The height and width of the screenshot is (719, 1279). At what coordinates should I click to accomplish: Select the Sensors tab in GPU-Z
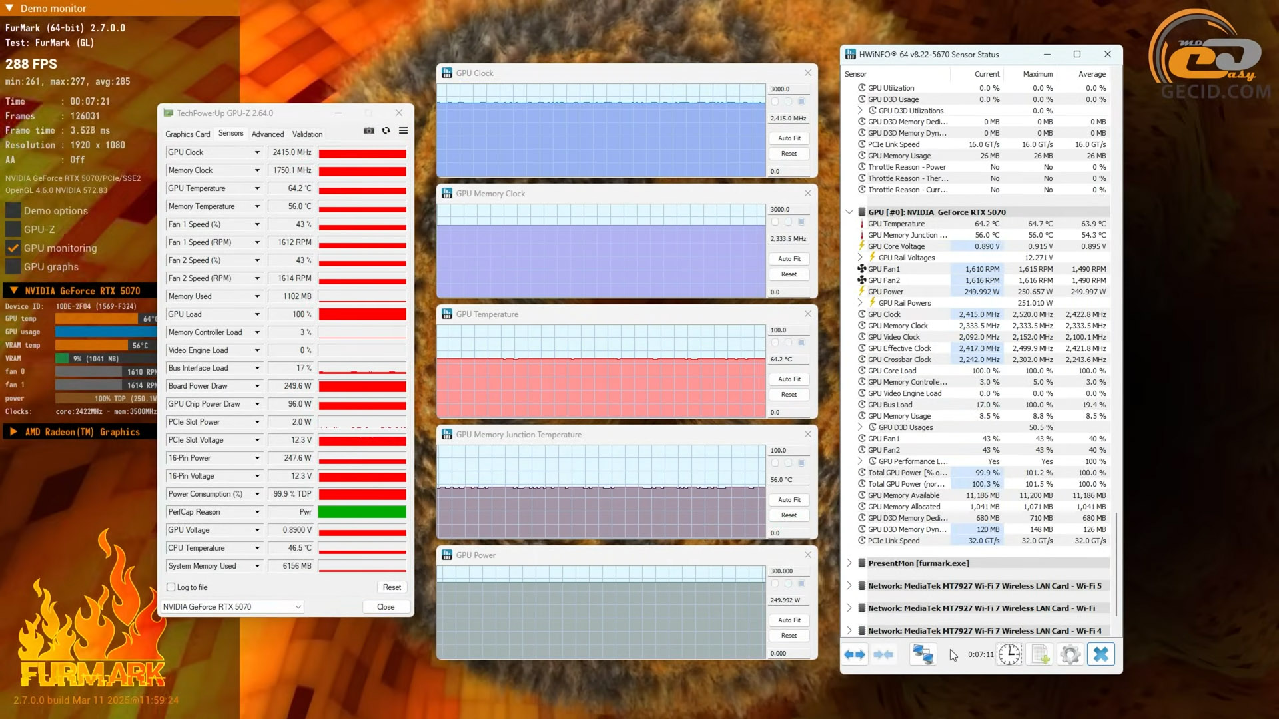click(x=231, y=134)
